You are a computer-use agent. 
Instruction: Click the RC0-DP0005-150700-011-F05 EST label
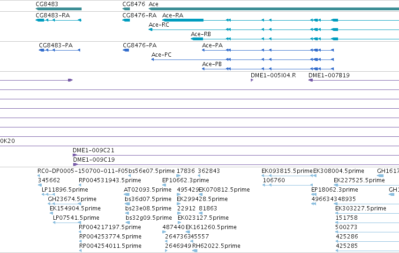(x=83, y=171)
